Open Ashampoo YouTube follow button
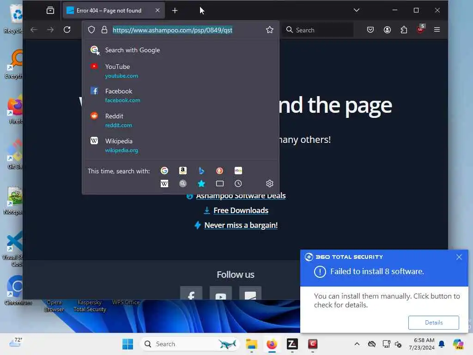The image size is (473, 355). pos(221,293)
